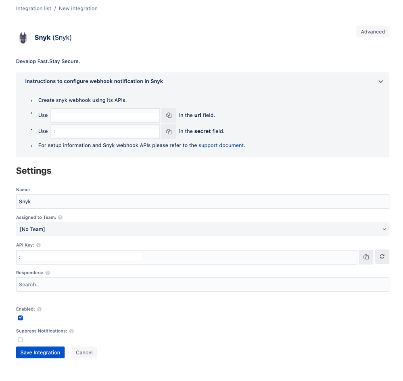403x381 pixels.
Task: Save the integration
Action: (x=40, y=352)
